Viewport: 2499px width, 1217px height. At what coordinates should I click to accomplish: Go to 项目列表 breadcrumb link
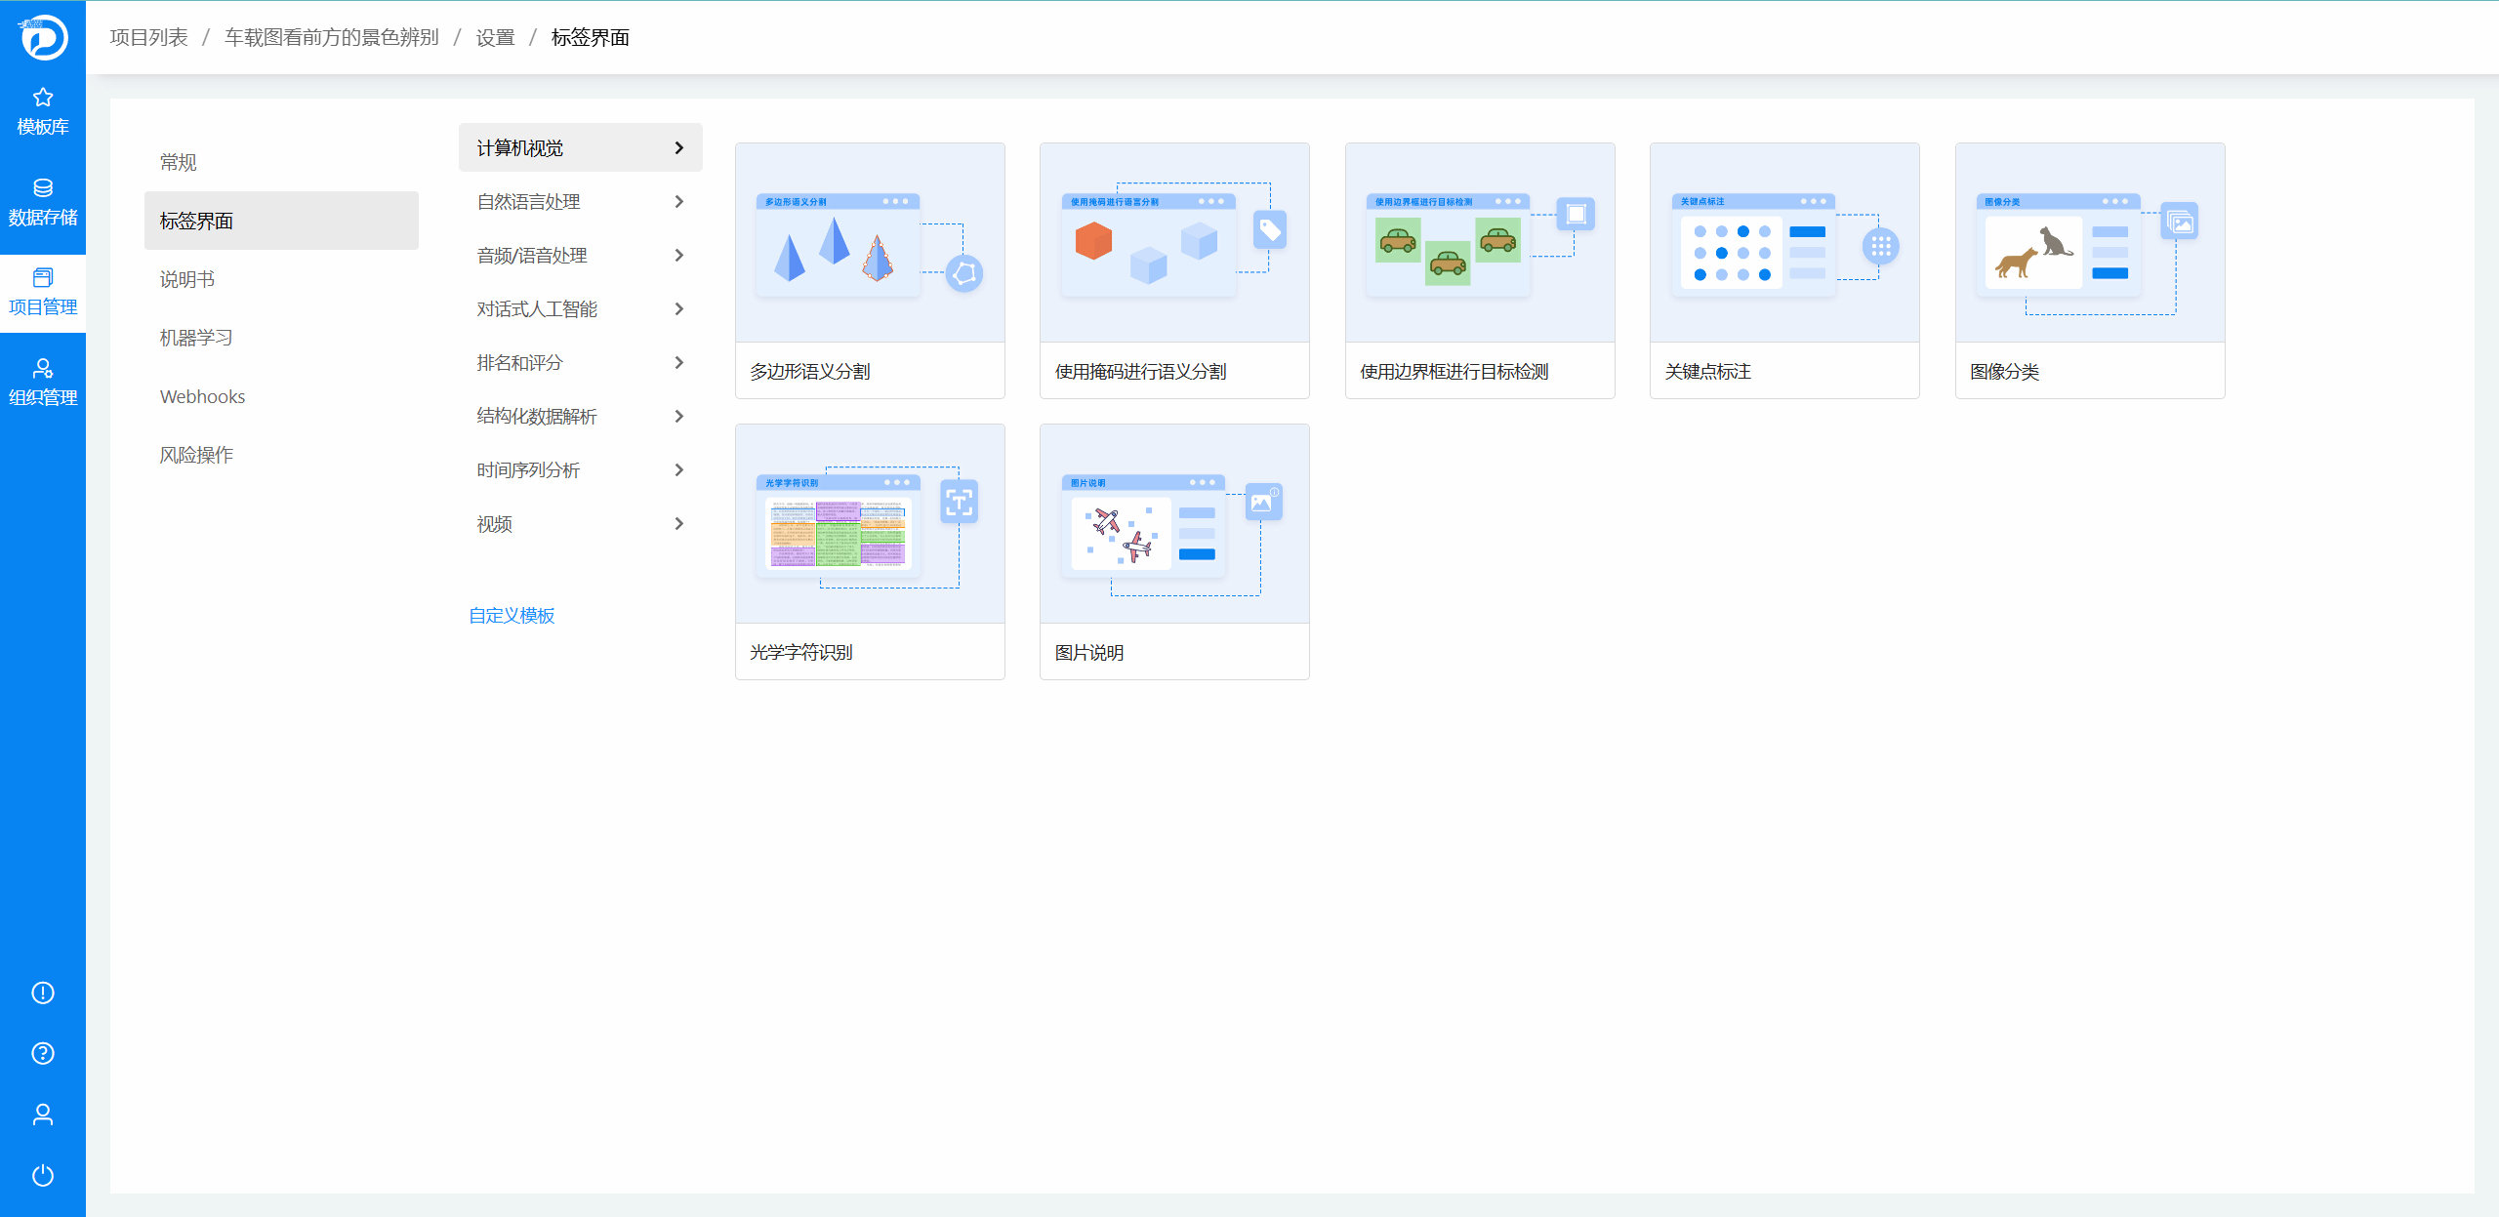[148, 37]
